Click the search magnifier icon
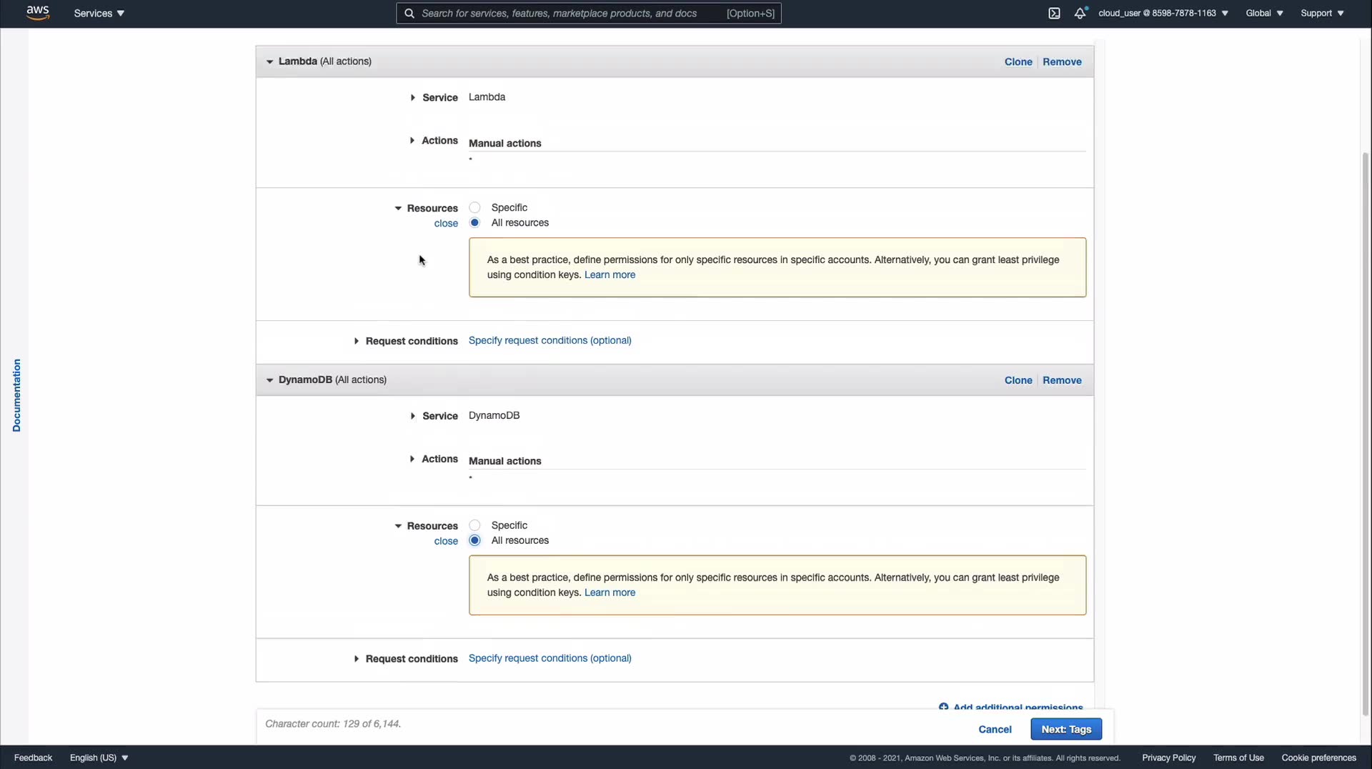The image size is (1372, 769). [409, 14]
